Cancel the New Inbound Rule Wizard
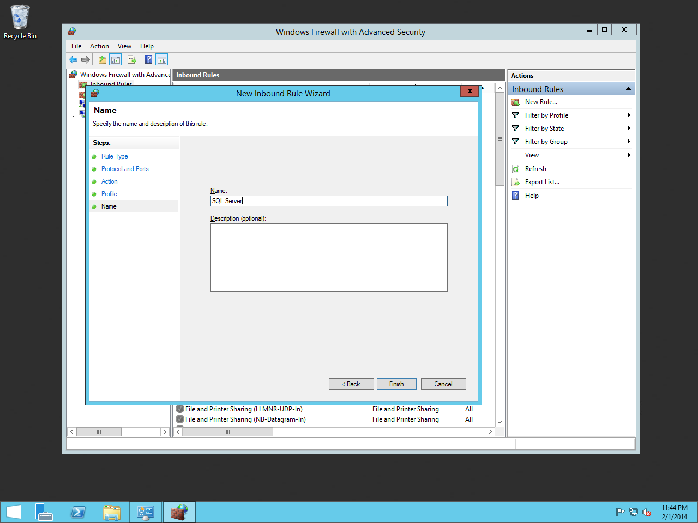This screenshot has width=698, height=523. (443, 384)
